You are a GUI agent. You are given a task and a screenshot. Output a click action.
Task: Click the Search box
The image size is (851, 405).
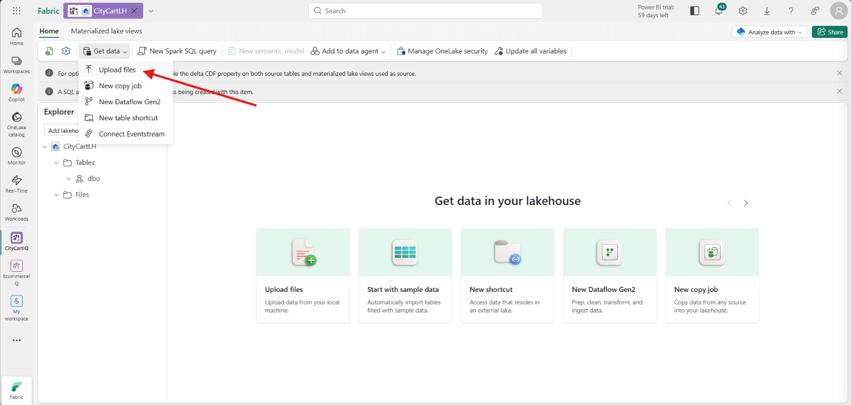425,11
